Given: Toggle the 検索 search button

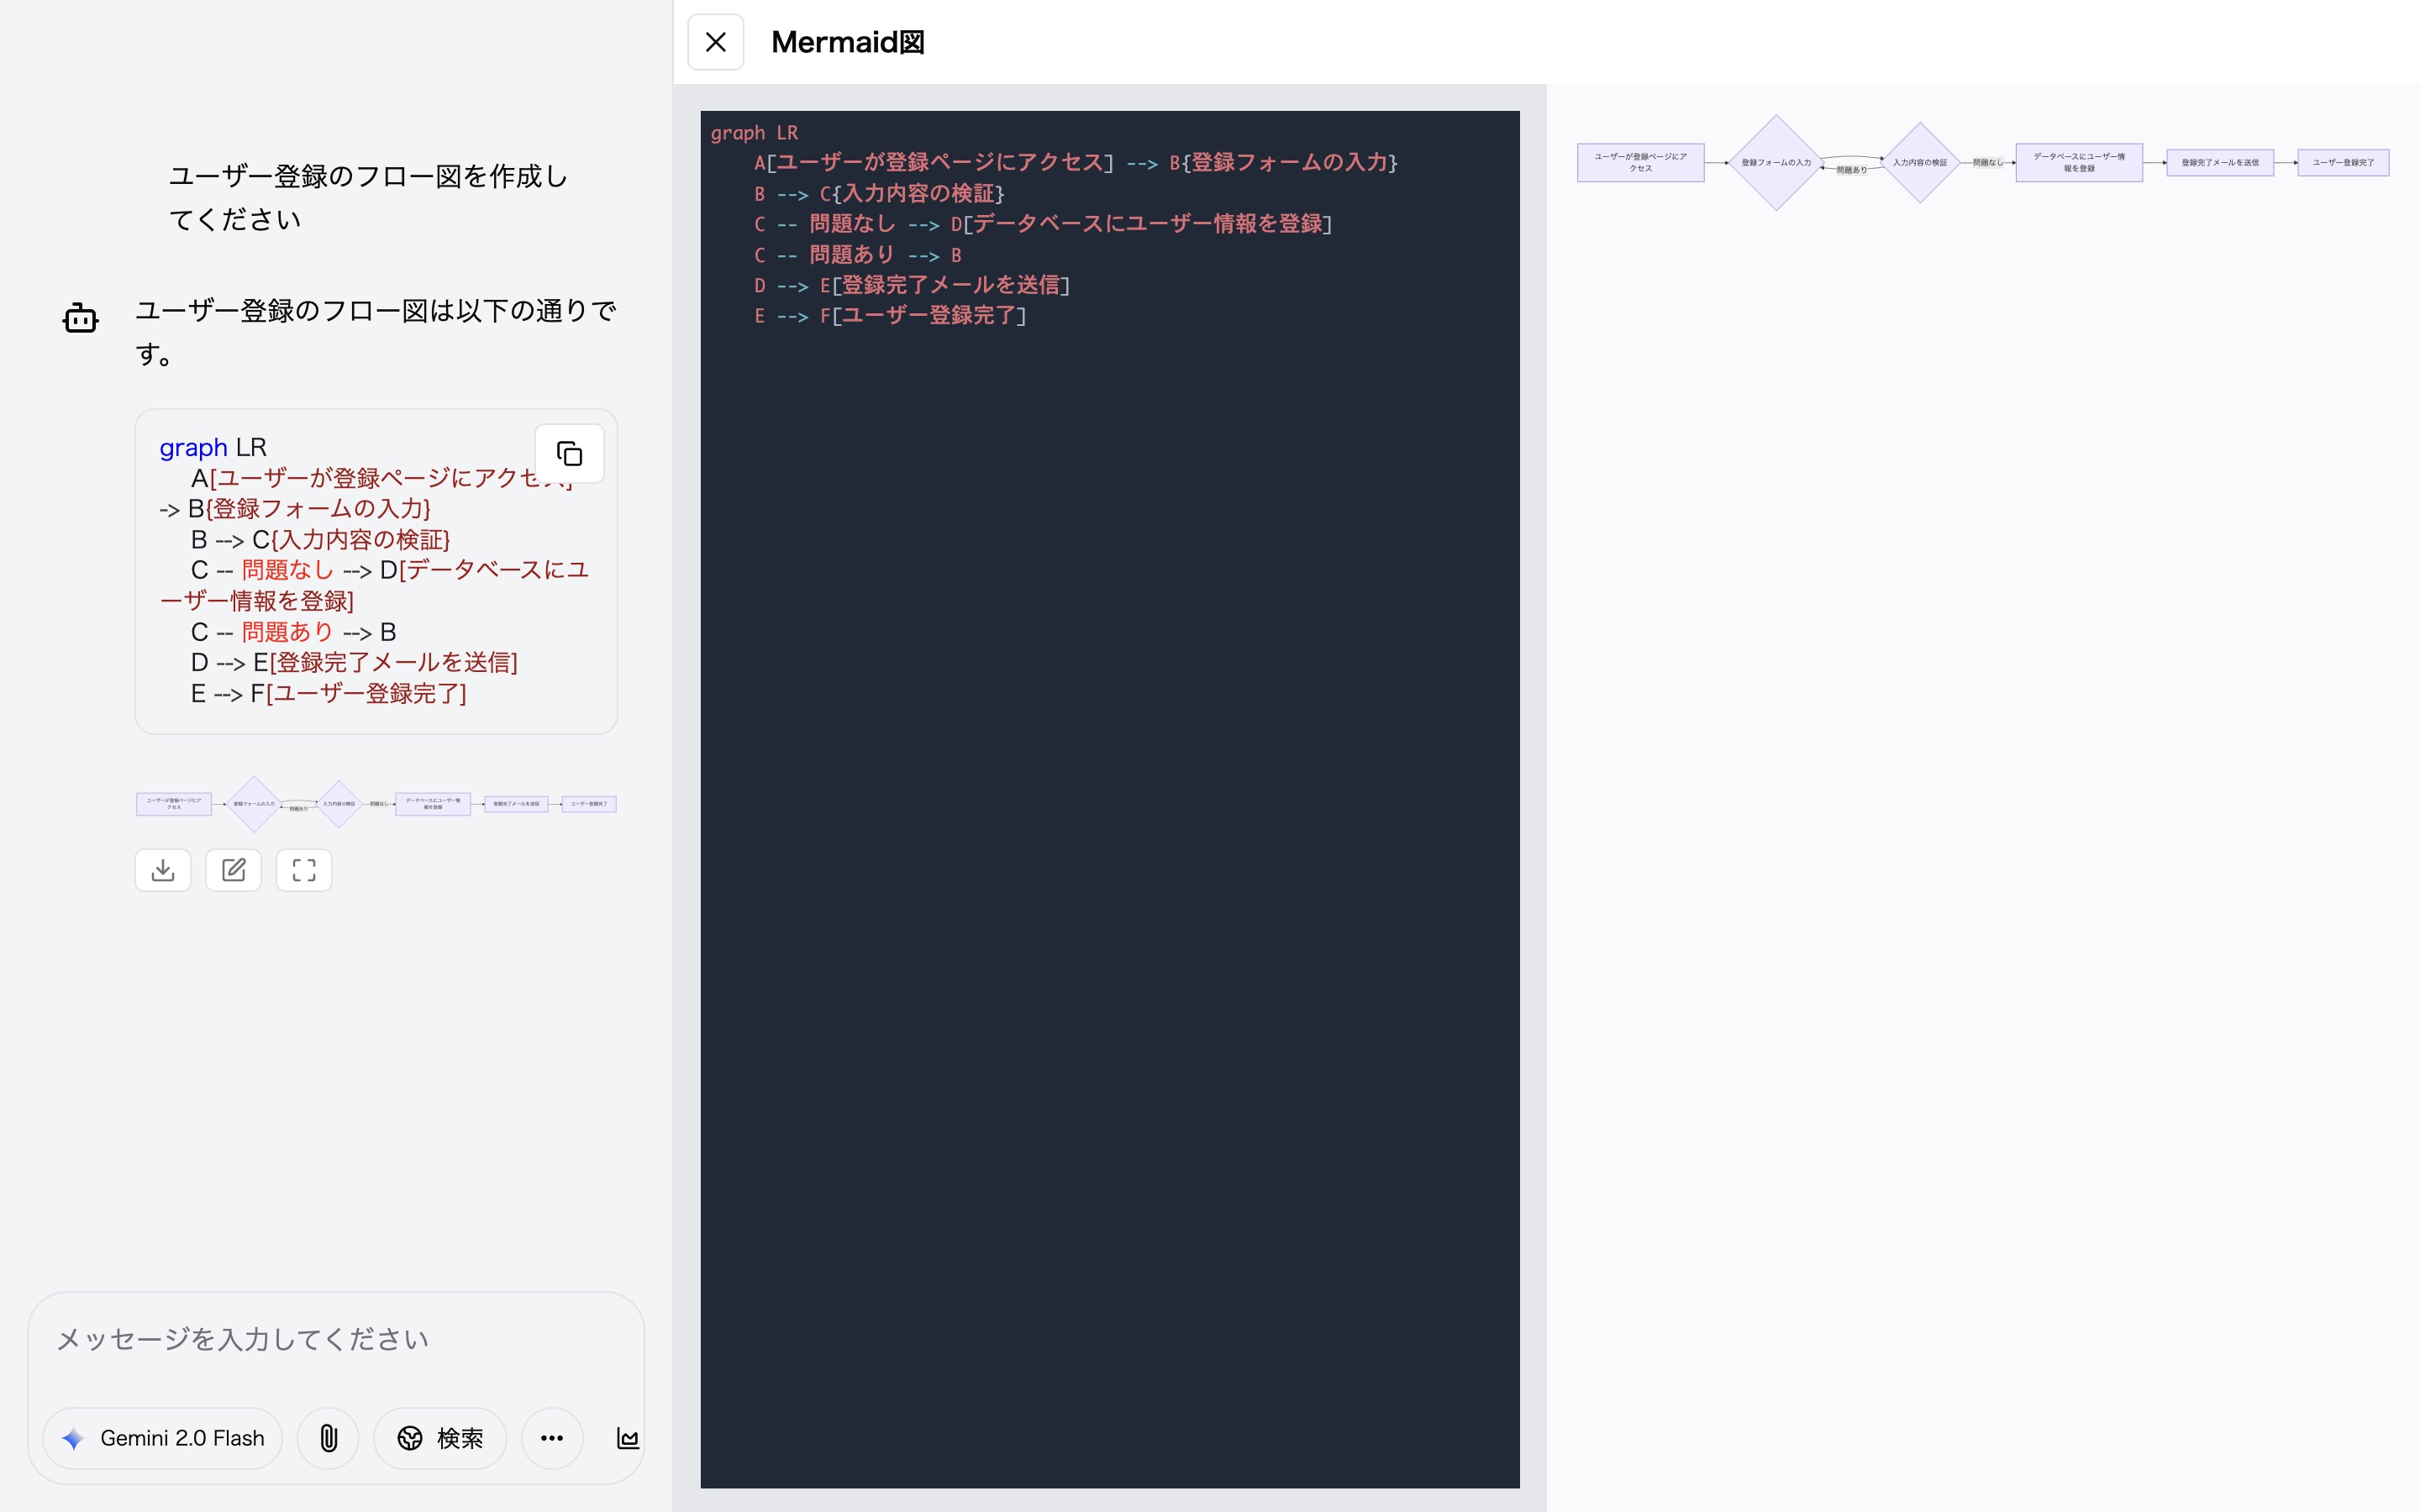Looking at the screenshot, I should click(x=440, y=1438).
